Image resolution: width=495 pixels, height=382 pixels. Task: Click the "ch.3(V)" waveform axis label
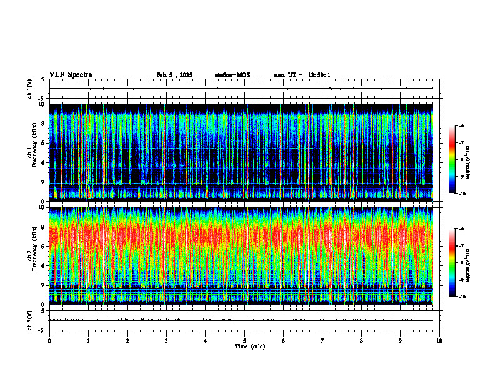[x=29, y=320]
